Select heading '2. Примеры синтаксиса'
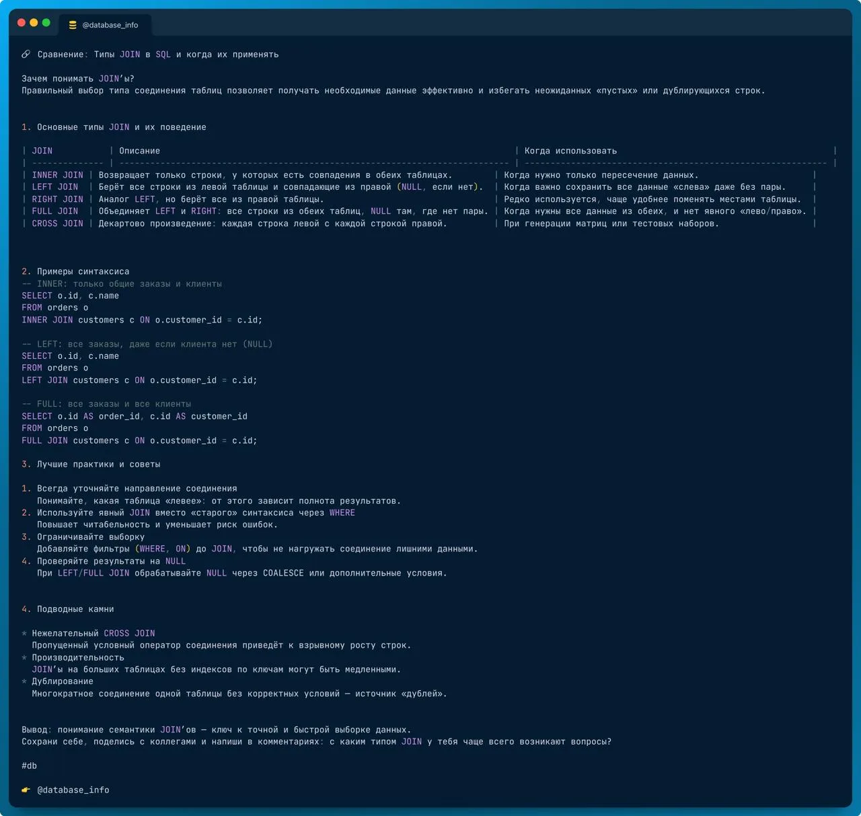 click(75, 272)
